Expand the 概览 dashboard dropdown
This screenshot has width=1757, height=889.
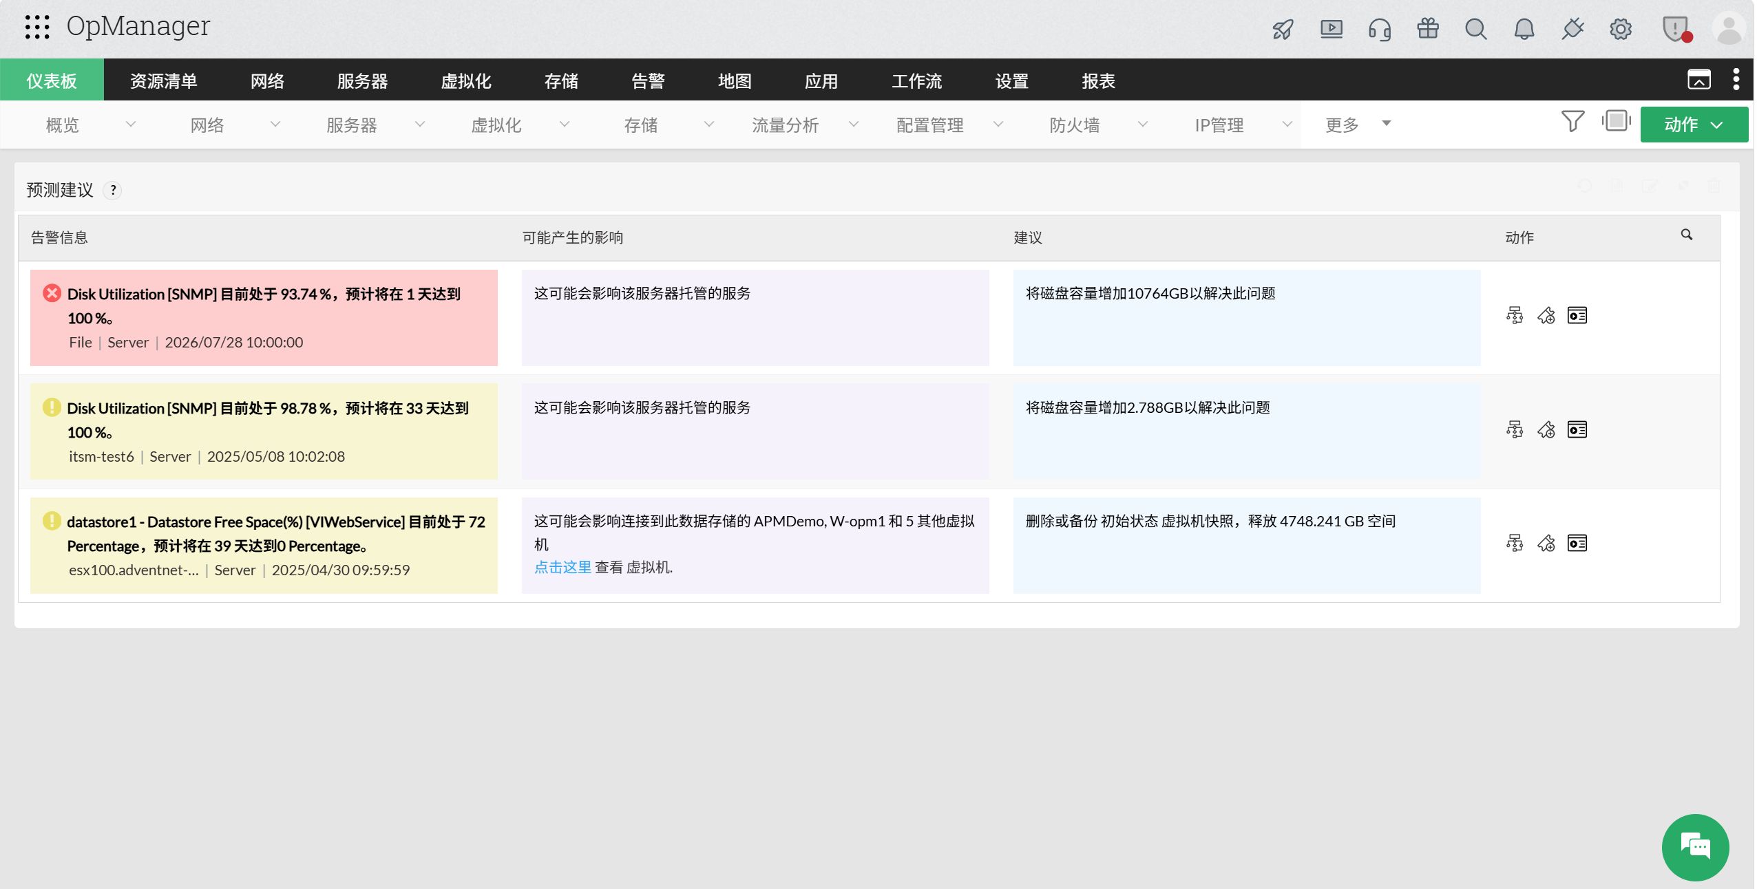130,125
